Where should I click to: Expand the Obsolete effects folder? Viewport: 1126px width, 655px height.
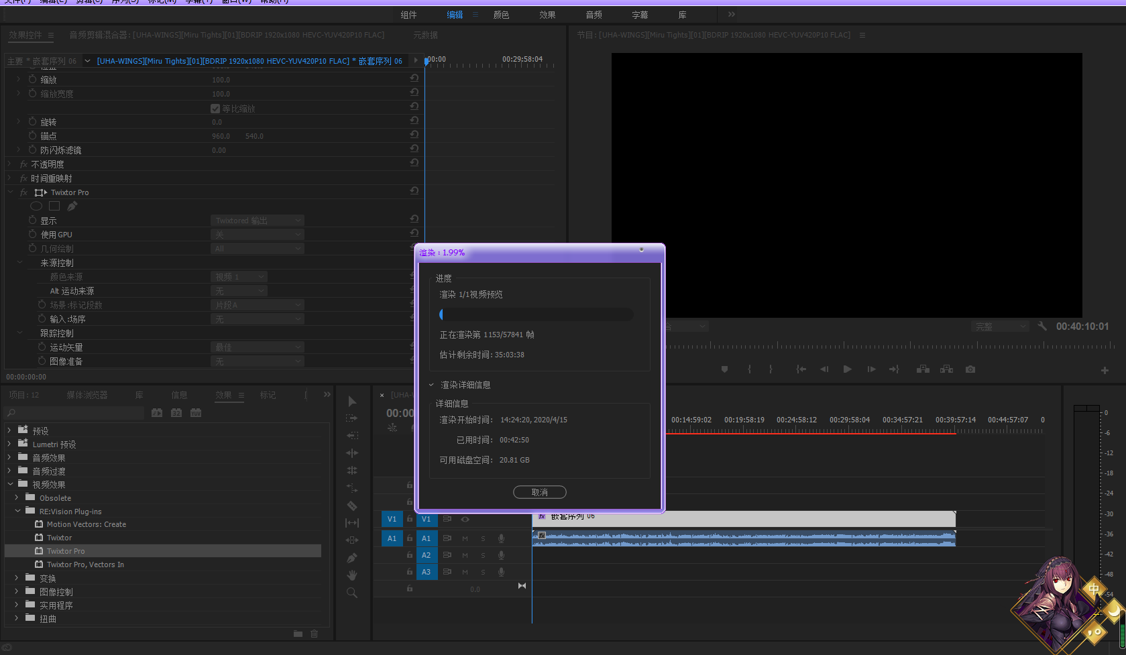tap(17, 497)
